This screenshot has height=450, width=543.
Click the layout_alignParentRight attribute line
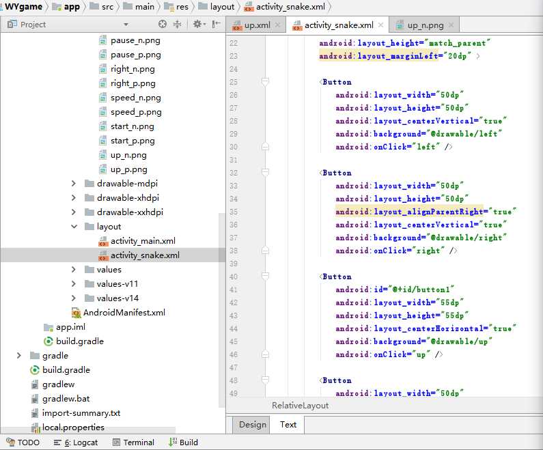pos(426,212)
